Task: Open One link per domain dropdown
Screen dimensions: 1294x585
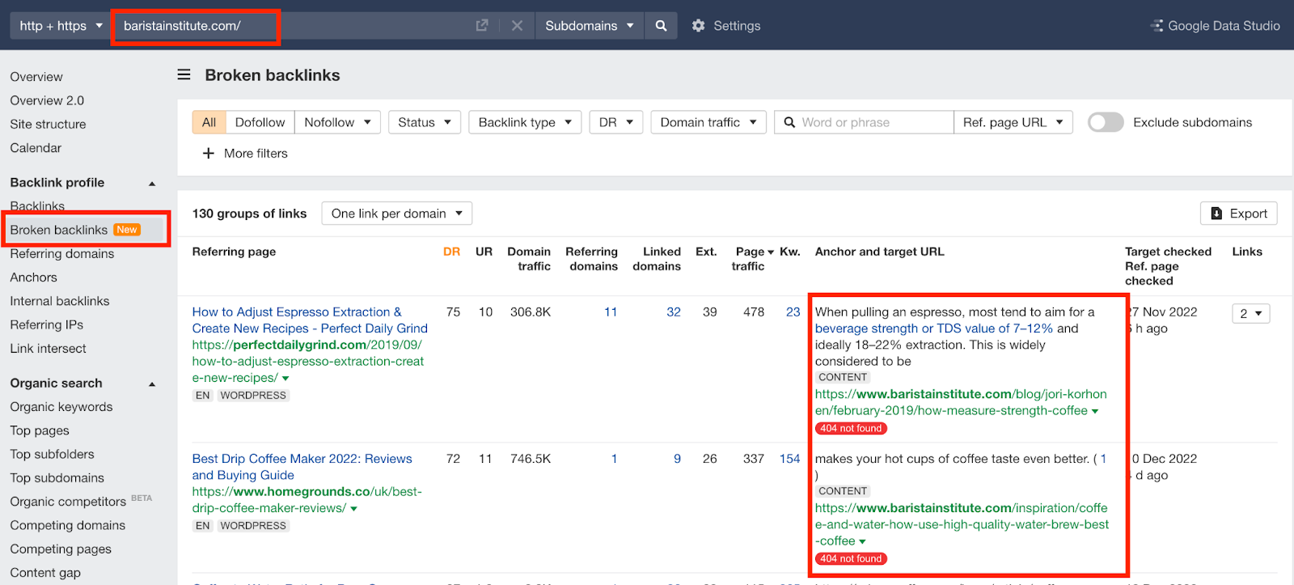Action: click(397, 214)
